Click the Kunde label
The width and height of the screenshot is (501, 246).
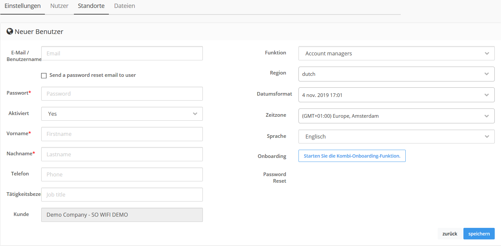(21, 214)
